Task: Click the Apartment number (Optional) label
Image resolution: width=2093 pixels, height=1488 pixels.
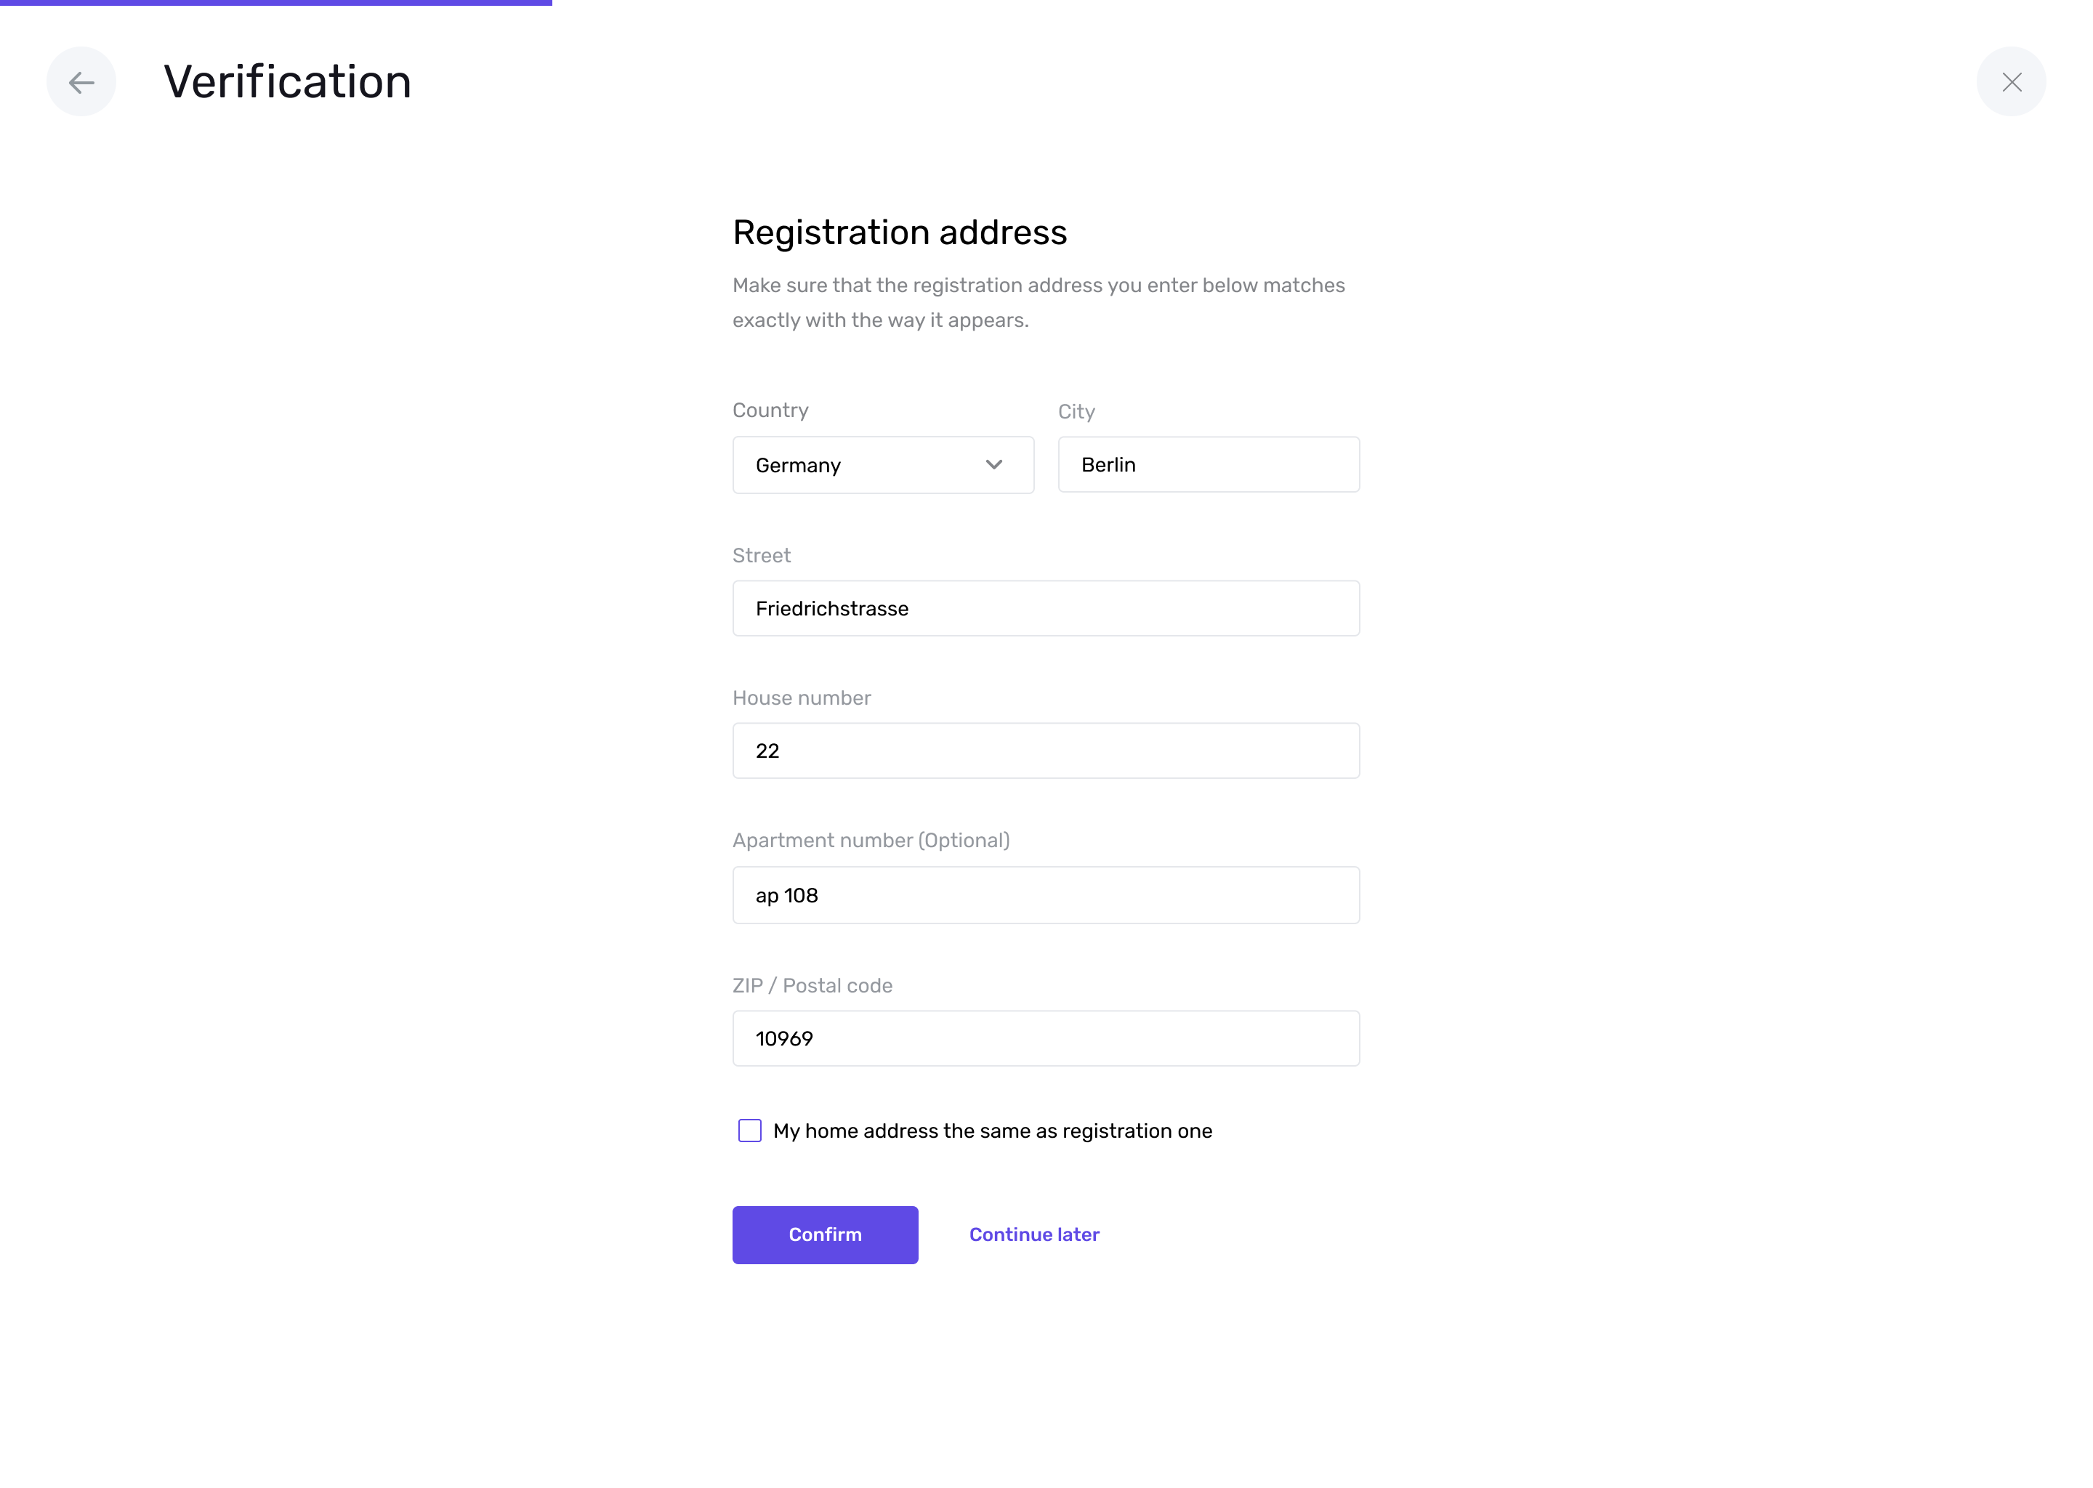Action: pyautogui.click(x=871, y=840)
